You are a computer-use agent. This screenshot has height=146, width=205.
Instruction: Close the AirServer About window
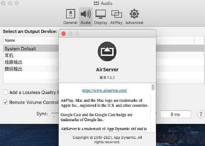(64, 34)
